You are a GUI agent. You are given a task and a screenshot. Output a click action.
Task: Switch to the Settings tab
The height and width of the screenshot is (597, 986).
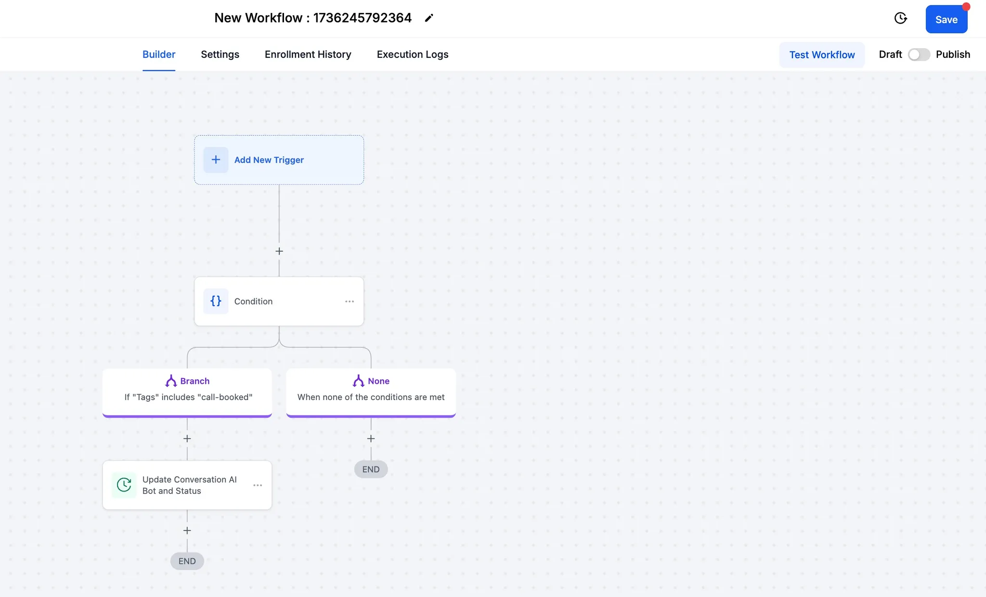(220, 54)
